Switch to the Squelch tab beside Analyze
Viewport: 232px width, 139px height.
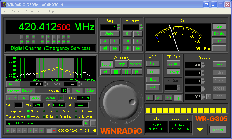(28, 91)
